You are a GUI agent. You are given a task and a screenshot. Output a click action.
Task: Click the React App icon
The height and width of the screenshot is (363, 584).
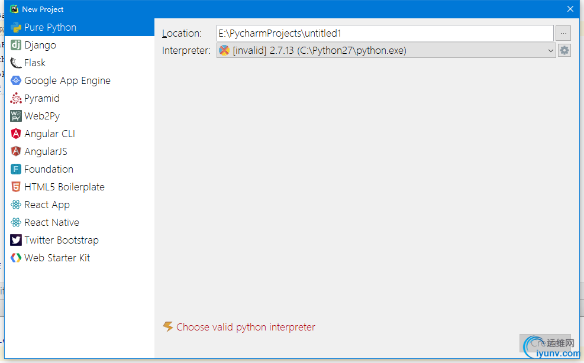(15, 205)
